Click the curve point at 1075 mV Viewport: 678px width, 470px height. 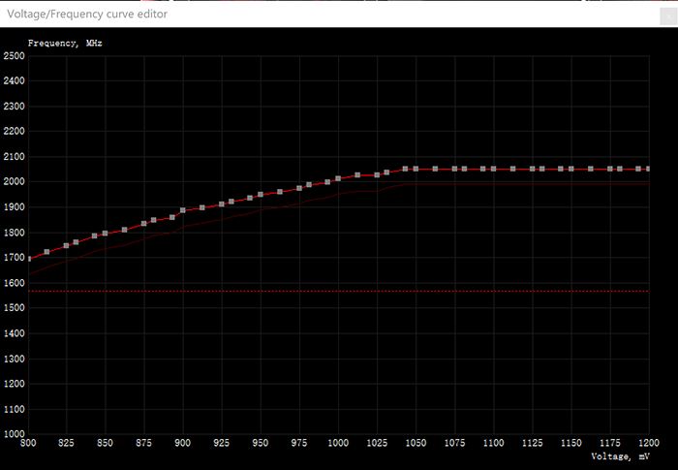pos(454,169)
